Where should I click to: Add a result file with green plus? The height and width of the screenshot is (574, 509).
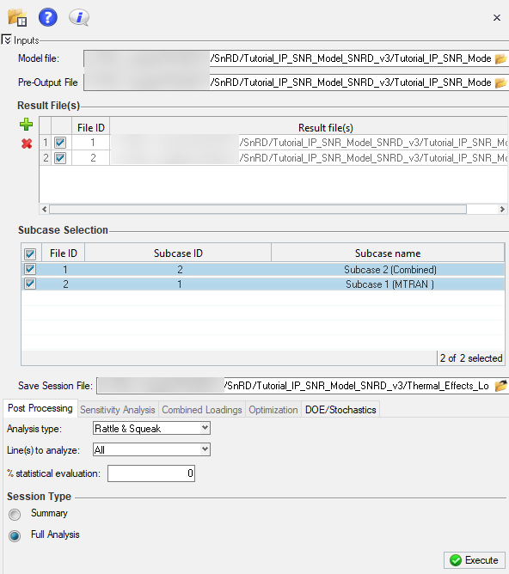click(x=26, y=125)
